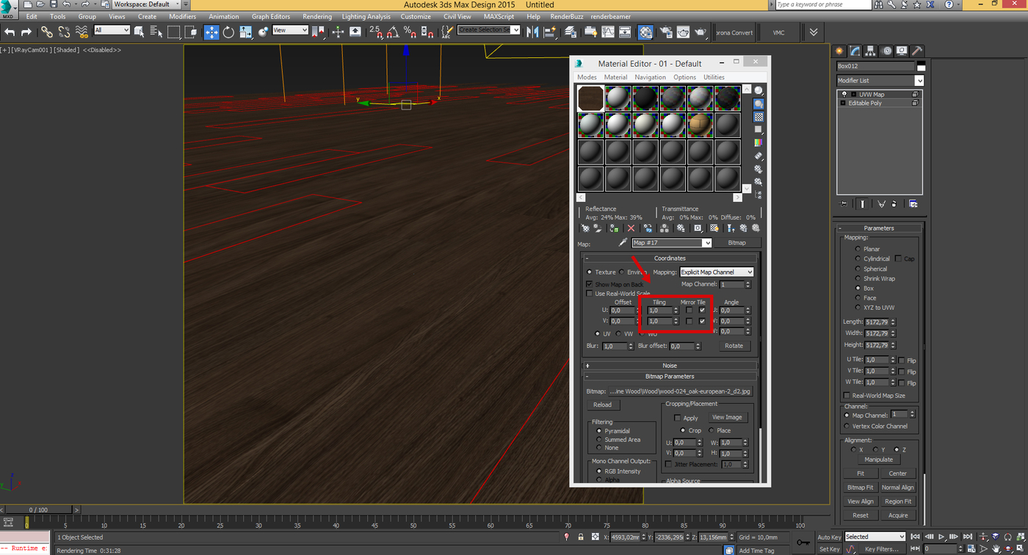Open the Graph Editors menu

point(271,16)
